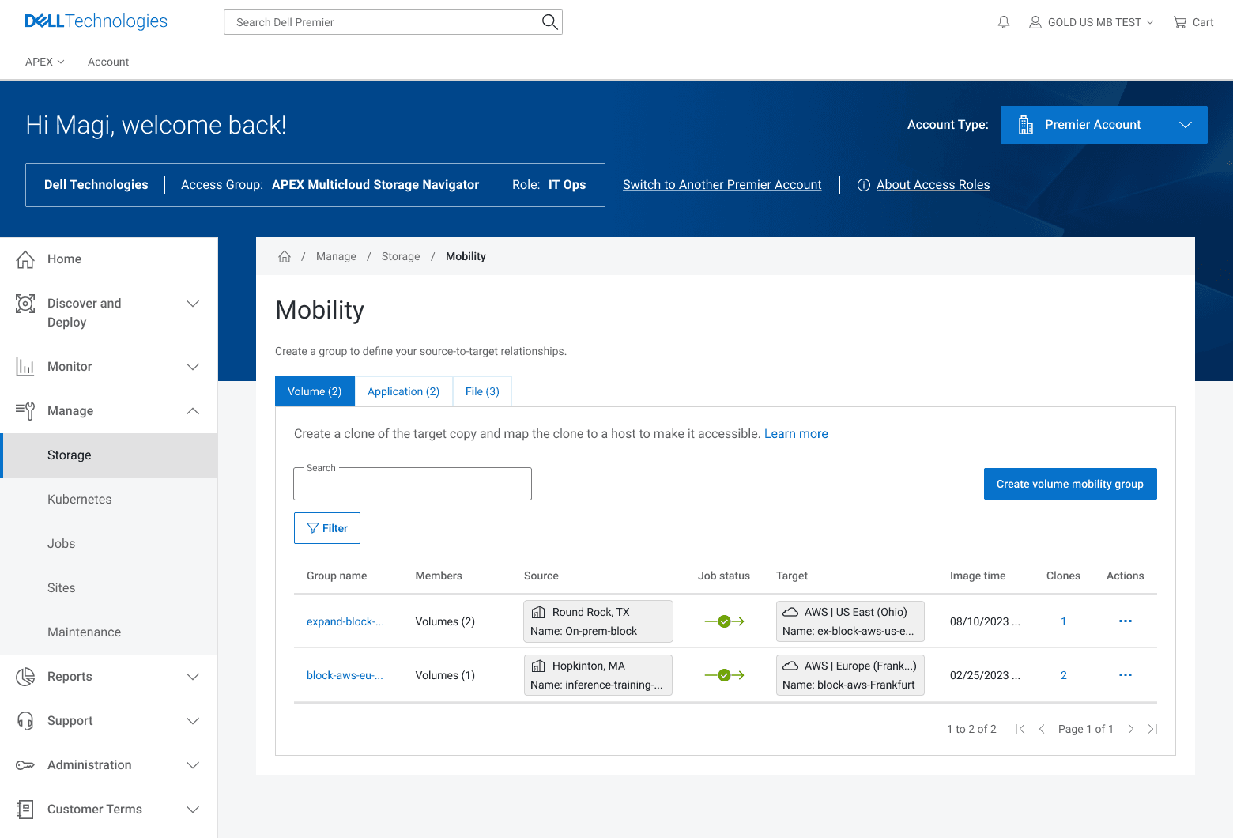Screen dimensions: 1233x838
Task: Click the Manage tools icon
Action: pyautogui.click(x=25, y=411)
